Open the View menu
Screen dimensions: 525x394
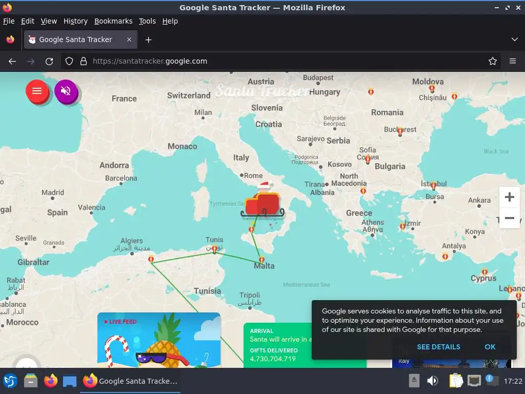(49, 21)
